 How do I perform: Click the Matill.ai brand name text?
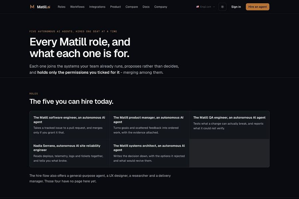click(44, 7)
